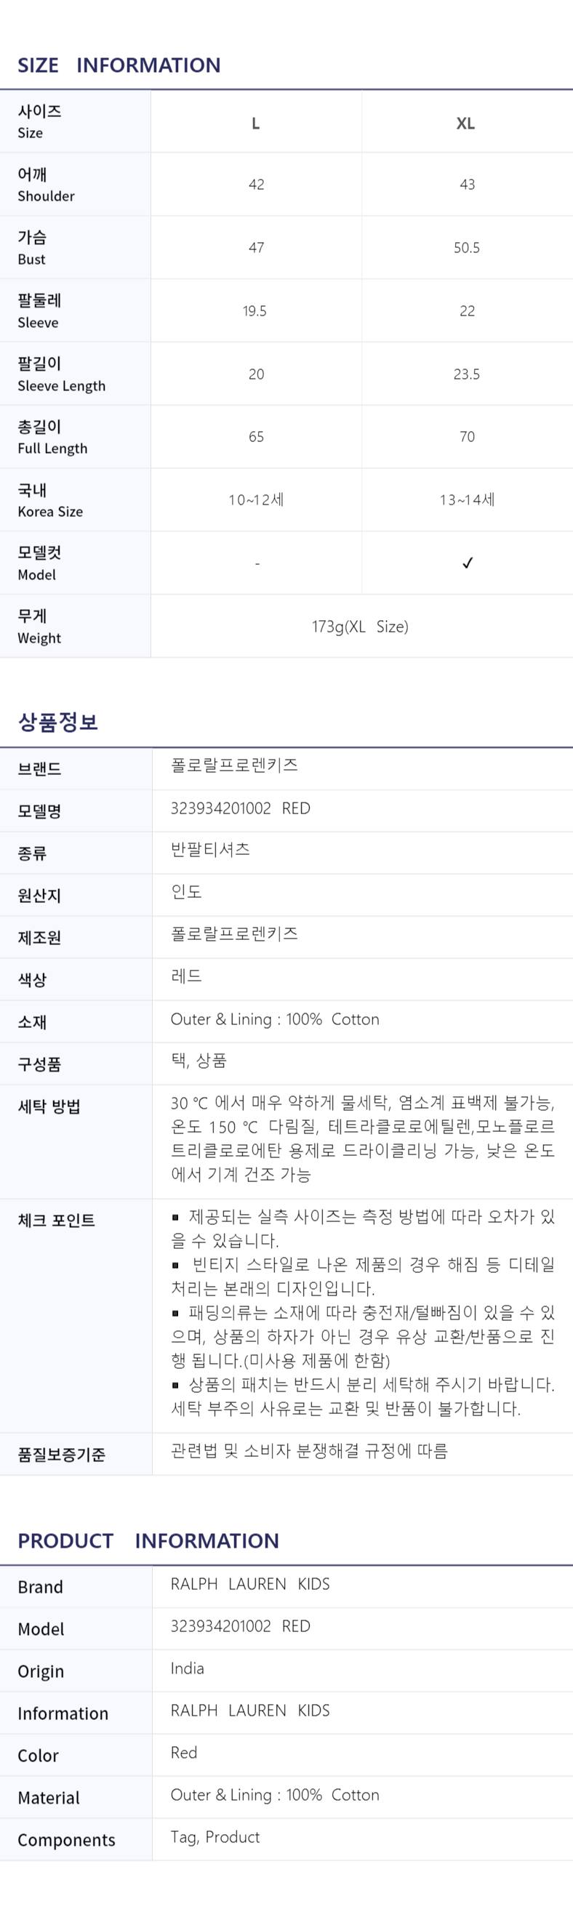Click the dash in L Model cell
The width and height of the screenshot is (573, 1909).
257,564
